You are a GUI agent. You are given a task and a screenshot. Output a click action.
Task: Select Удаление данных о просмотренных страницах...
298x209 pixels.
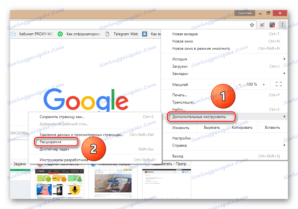[x=95, y=135]
